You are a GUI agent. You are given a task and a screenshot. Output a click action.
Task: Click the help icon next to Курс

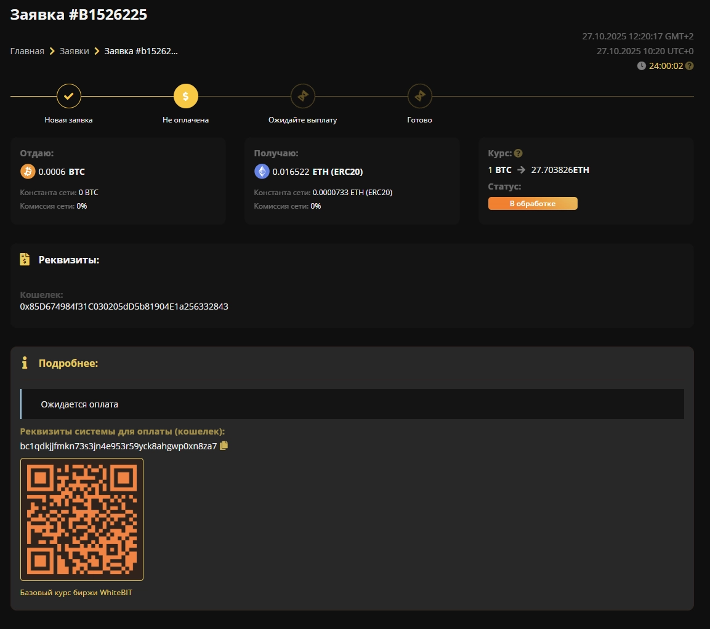pyautogui.click(x=518, y=153)
